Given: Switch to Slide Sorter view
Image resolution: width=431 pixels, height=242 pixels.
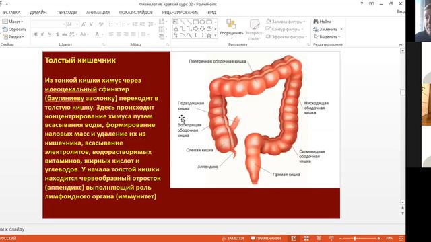Looking at the screenshot, I should [306, 238].
